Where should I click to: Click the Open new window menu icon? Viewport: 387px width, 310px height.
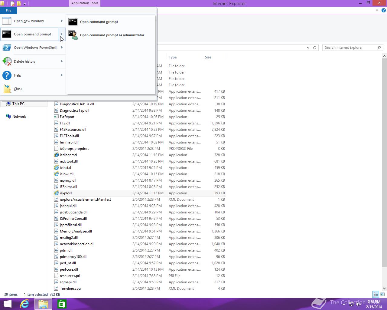(x=7, y=21)
